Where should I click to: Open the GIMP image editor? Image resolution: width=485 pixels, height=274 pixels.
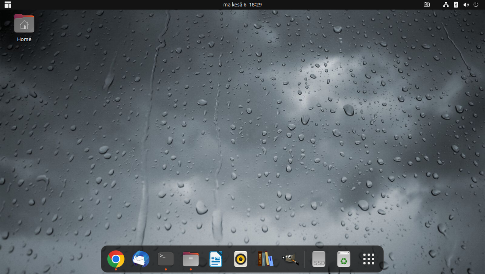291,259
